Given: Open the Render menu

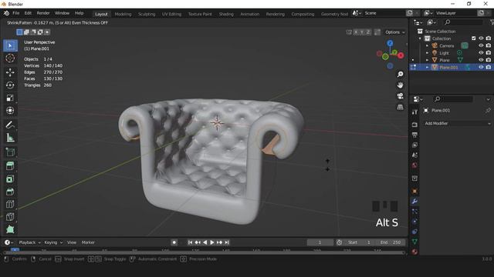Looking at the screenshot, I should click(x=43, y=13).
